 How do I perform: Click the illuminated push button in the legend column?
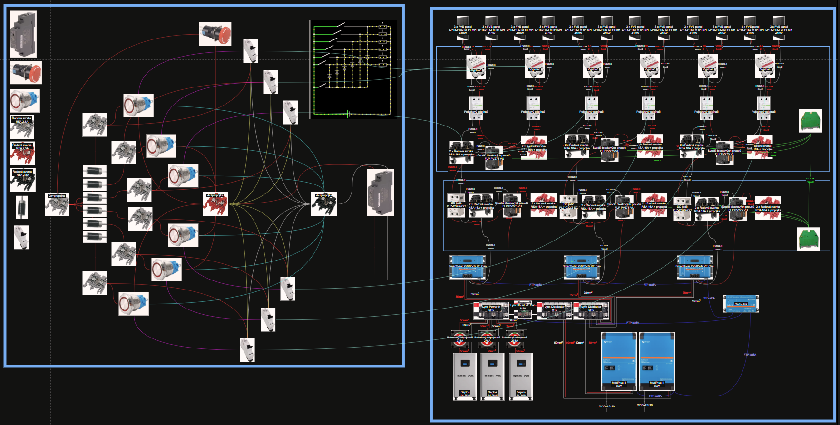click(25, 101)
